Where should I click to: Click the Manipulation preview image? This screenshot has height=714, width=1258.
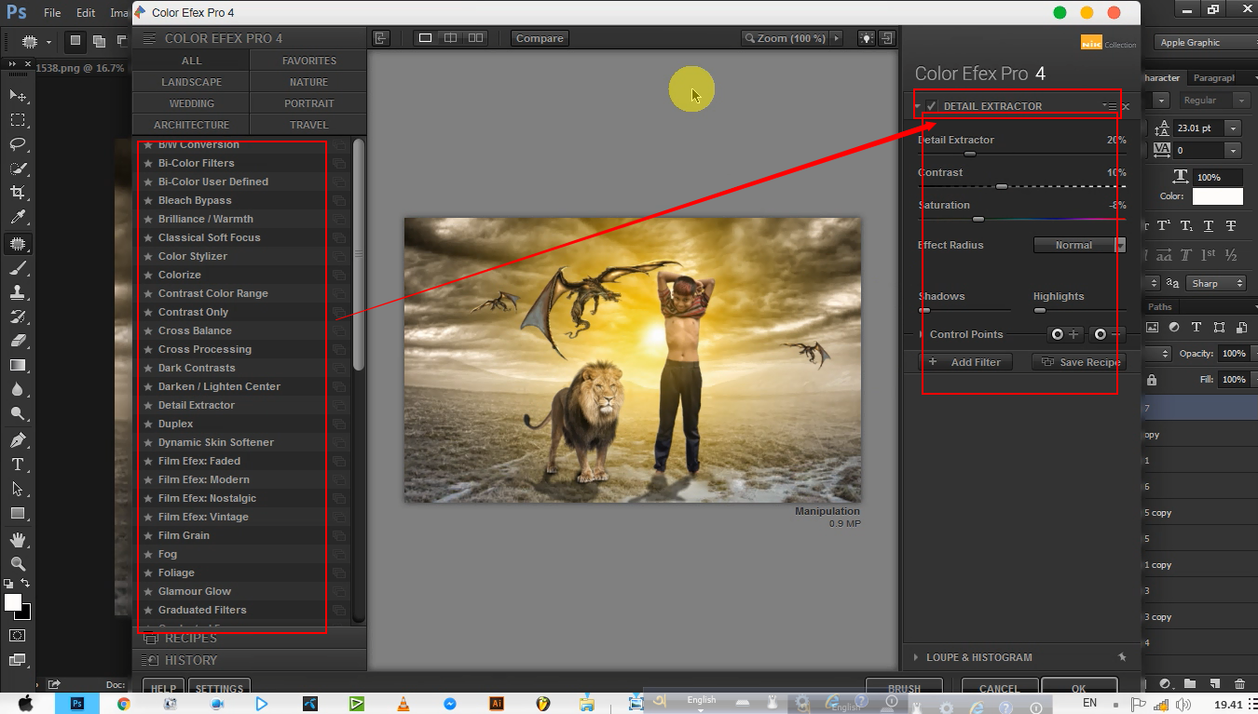pos(633,360)
